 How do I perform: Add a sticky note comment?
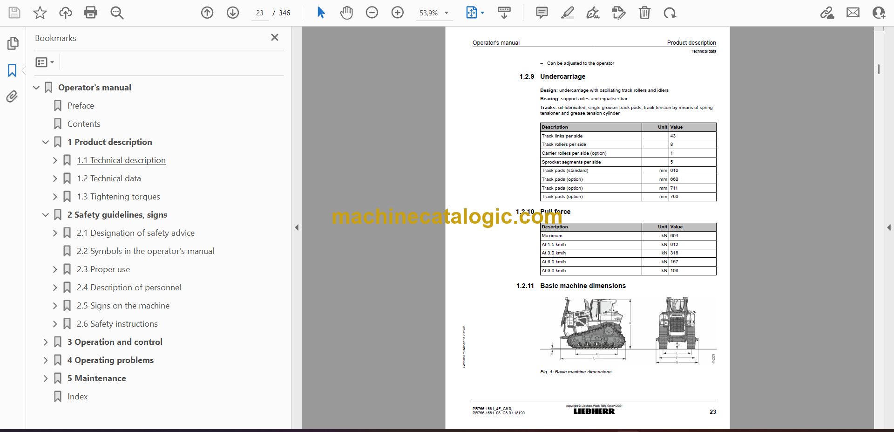(x=542, y=13)
